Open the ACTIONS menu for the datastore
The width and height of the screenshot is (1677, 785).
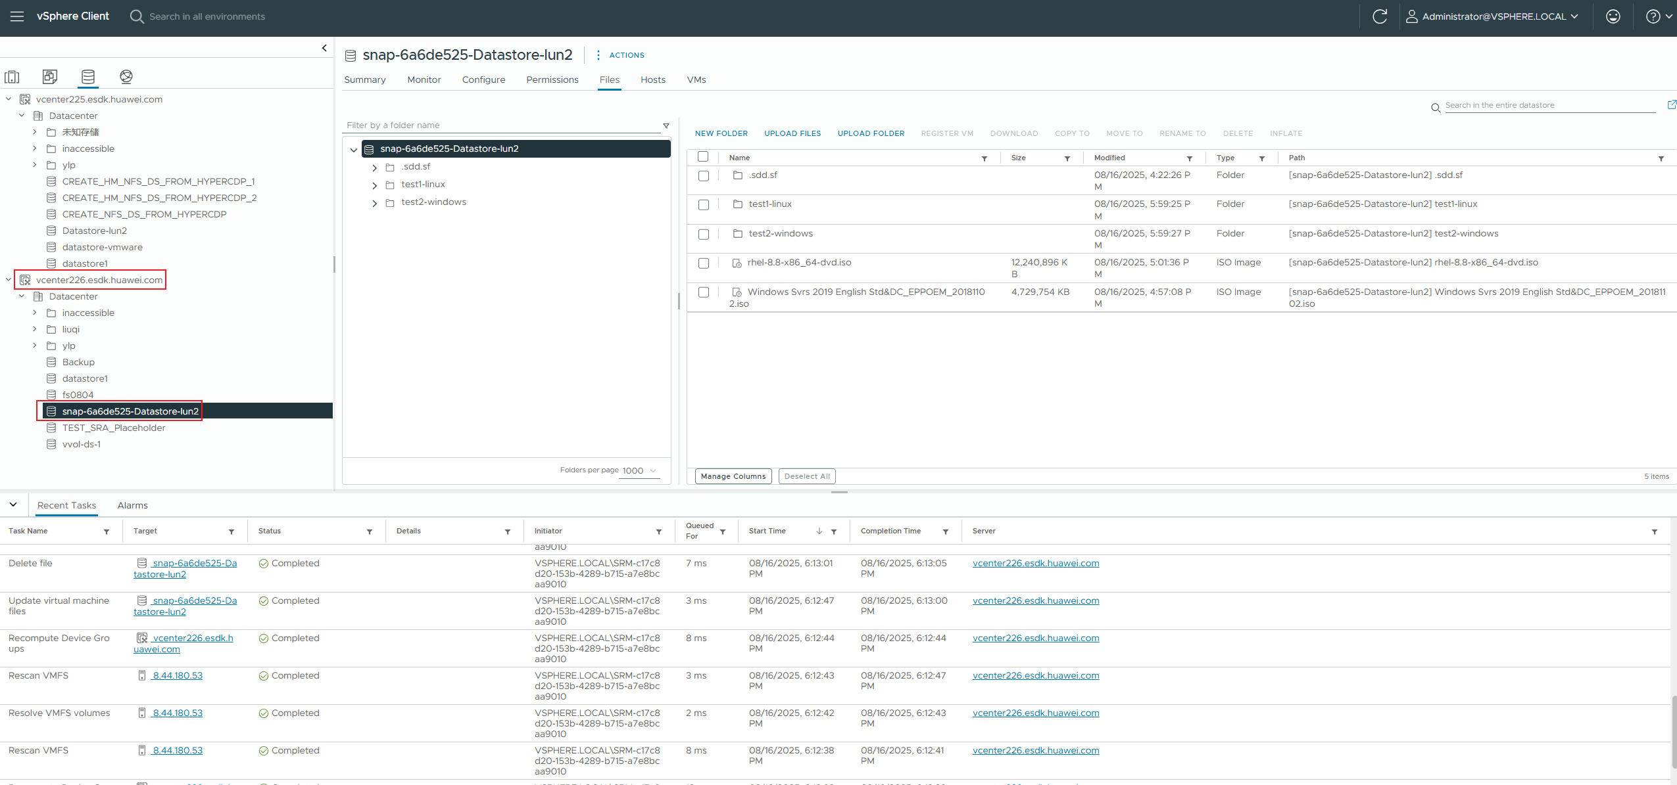pyautogui.click(x=620, y=55)
